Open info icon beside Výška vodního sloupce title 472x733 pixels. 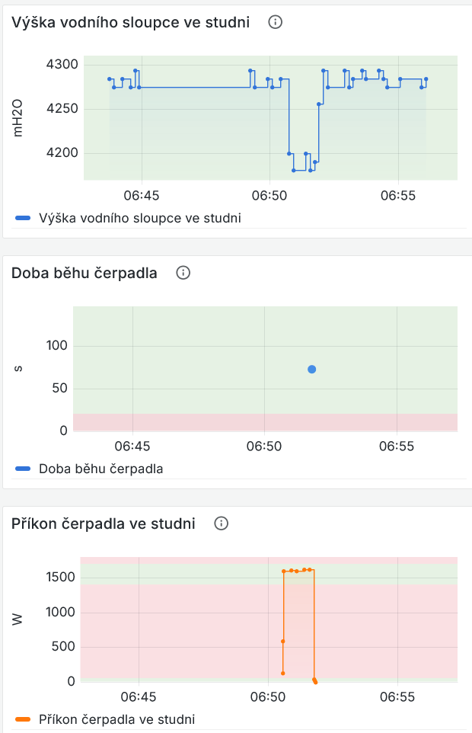[275, 22]
